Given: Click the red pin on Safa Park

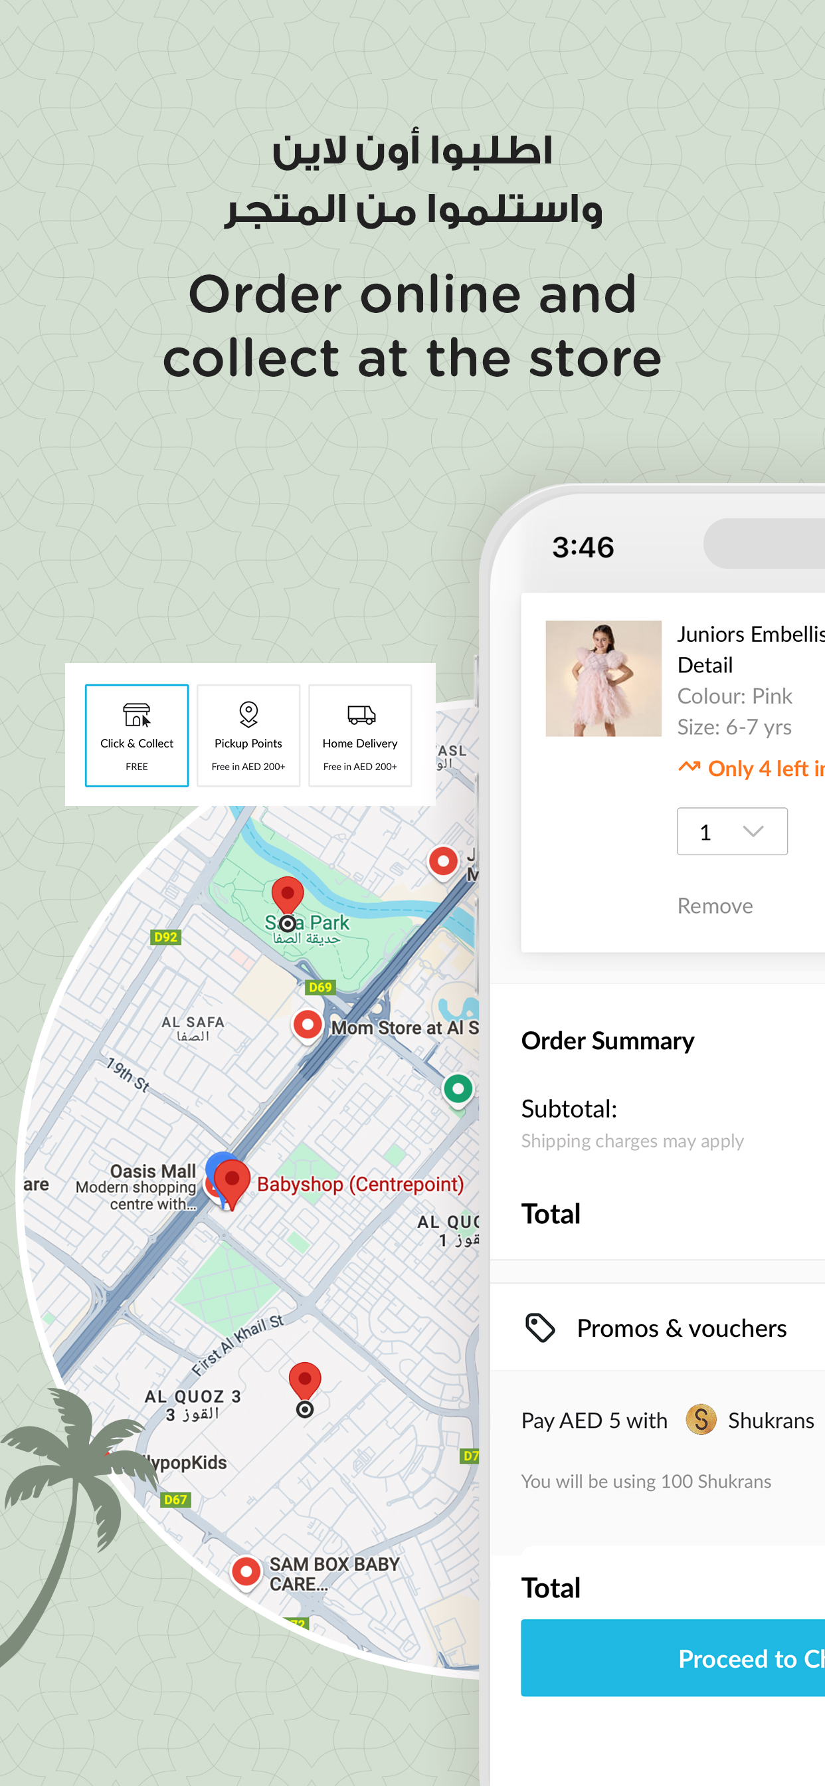Looking at the screenshot, I should point(287,897).
